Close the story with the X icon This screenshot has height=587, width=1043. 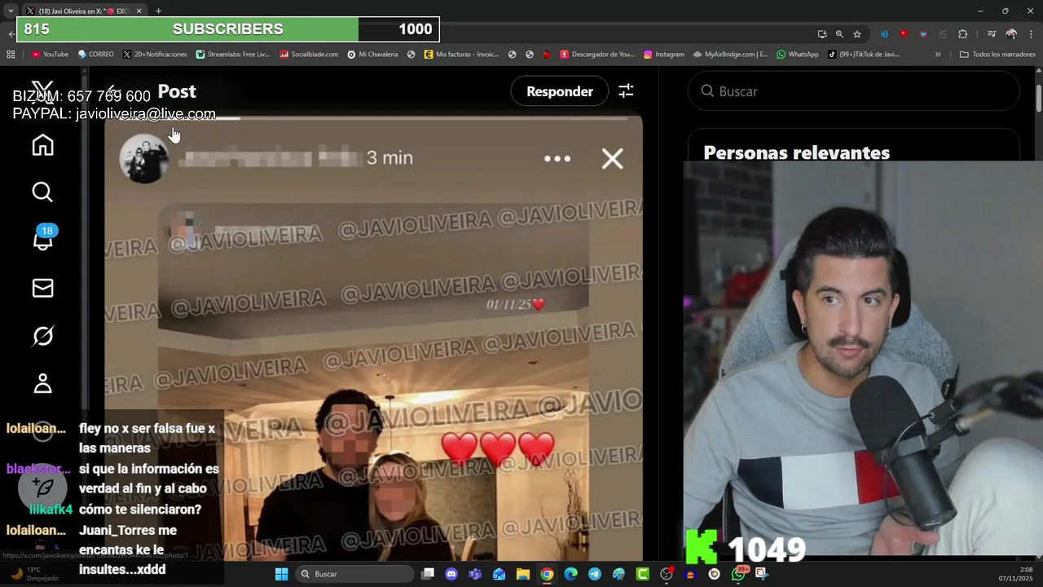pyautogui.click(x=612, y=158)
